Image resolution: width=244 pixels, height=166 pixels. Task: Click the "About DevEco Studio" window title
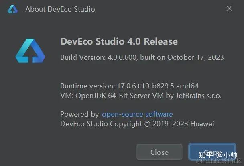(x=60, y=9)
